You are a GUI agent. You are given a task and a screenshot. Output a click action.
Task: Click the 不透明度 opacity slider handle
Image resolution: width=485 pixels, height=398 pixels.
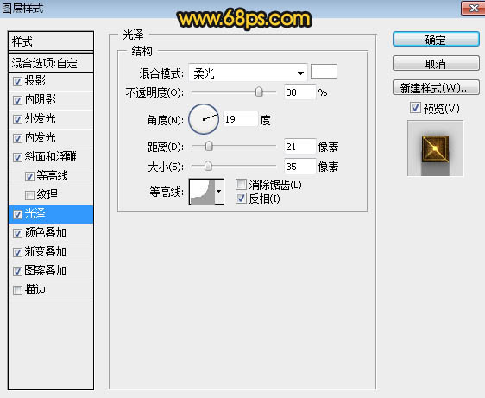259,92
